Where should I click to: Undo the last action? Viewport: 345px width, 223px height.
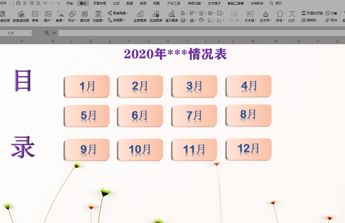coord(45,3)
